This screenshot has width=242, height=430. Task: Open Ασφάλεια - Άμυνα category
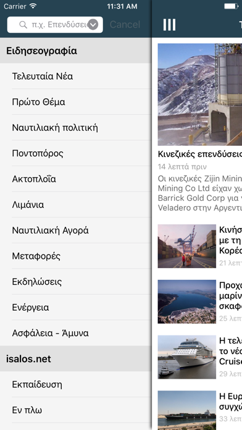point(75,333)
